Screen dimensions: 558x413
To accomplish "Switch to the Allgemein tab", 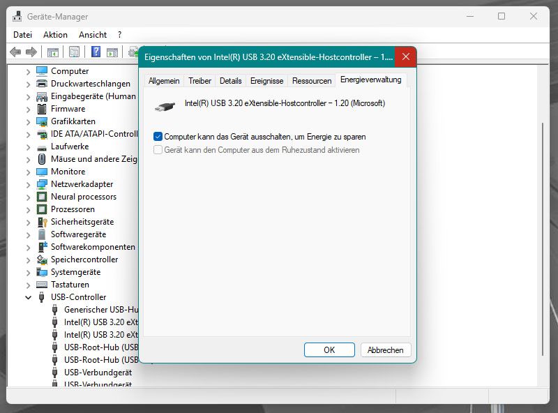I will point(164,81).
